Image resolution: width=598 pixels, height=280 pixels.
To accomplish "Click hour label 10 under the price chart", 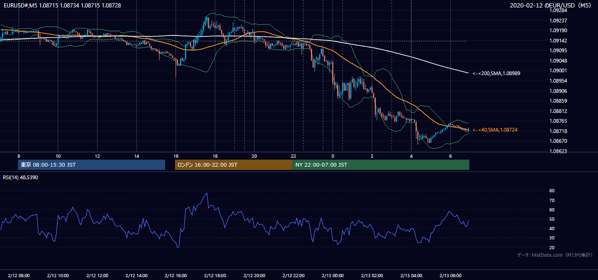I will tap(58, 156).
